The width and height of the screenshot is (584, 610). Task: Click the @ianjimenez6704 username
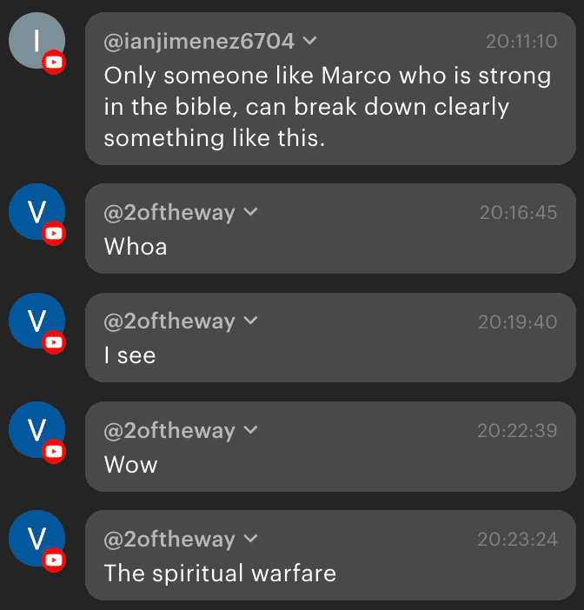(x=199, y=41)
